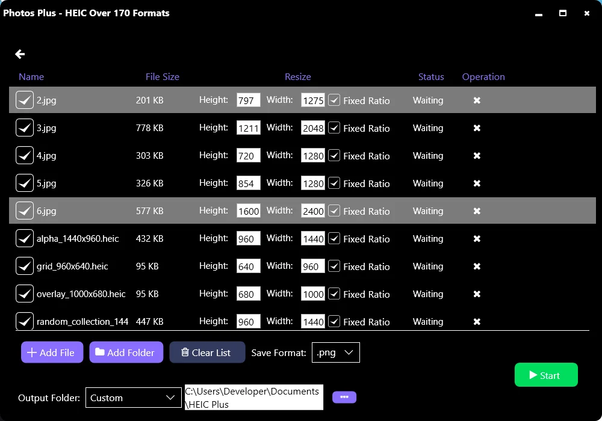The width and height of the screenshot is (602, 421).
Task: Remove 6.jpg with its X icon
Action: (x=477, y=210)
